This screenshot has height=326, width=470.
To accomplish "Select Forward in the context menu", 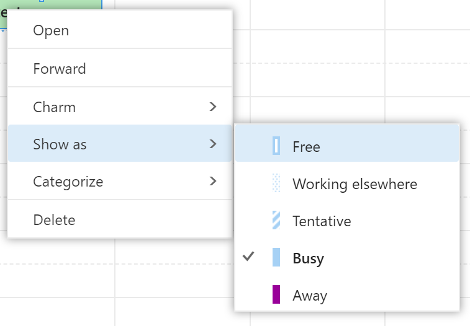I will pyautogui.click(x=120, y=68).
